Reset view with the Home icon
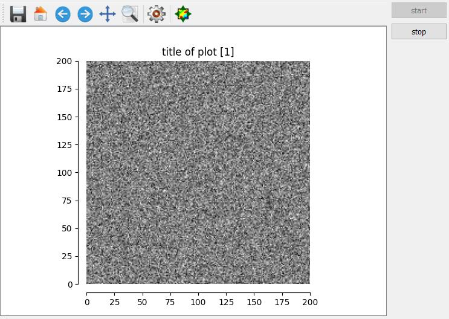 pyautogui.click(x=40, y=14)
